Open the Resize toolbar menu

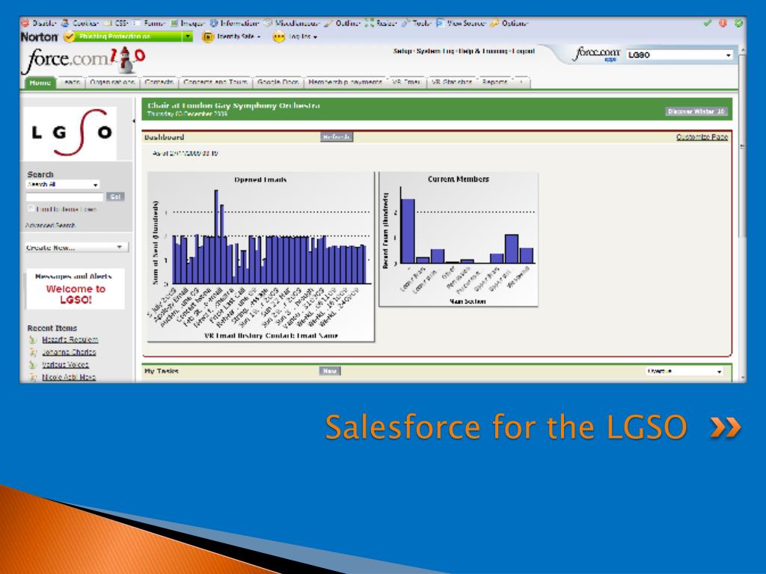381,23
